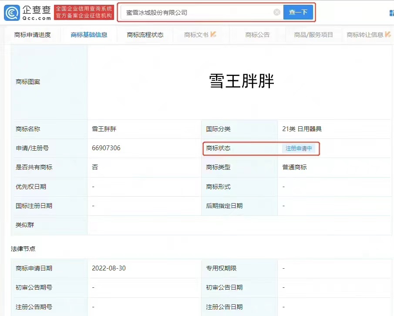Click the VIP badge next to 商标文书

[213, 34]
